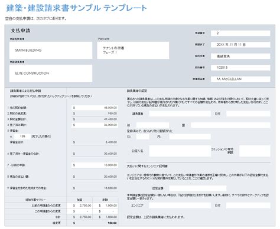
Task: Select the M. McCLELLAN field
Action: 240,79
